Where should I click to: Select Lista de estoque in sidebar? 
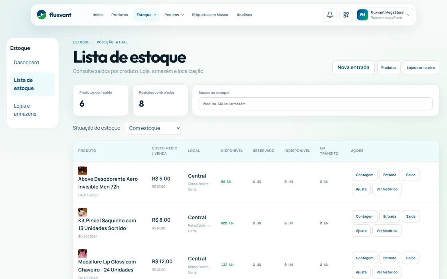click(x=32, y=84)
